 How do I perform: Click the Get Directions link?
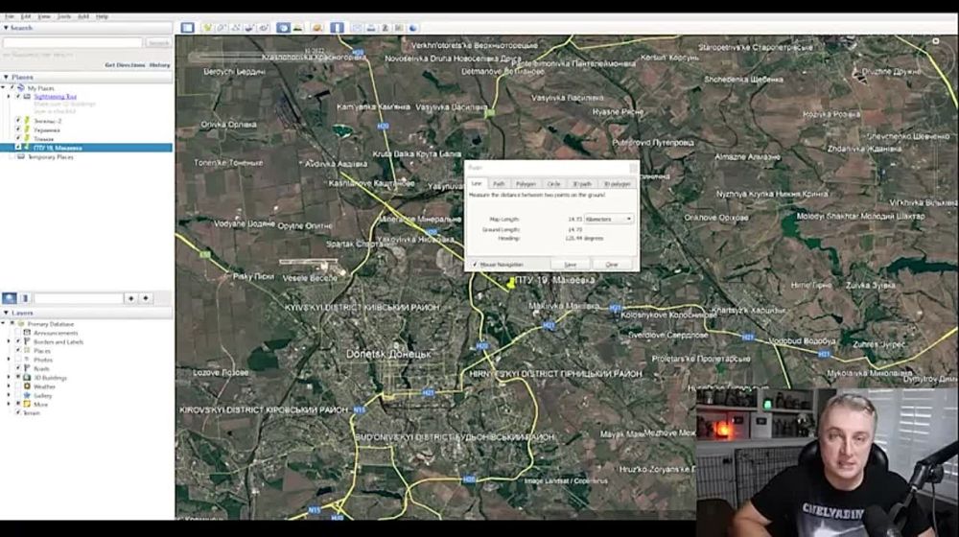(x=125, y=65)
